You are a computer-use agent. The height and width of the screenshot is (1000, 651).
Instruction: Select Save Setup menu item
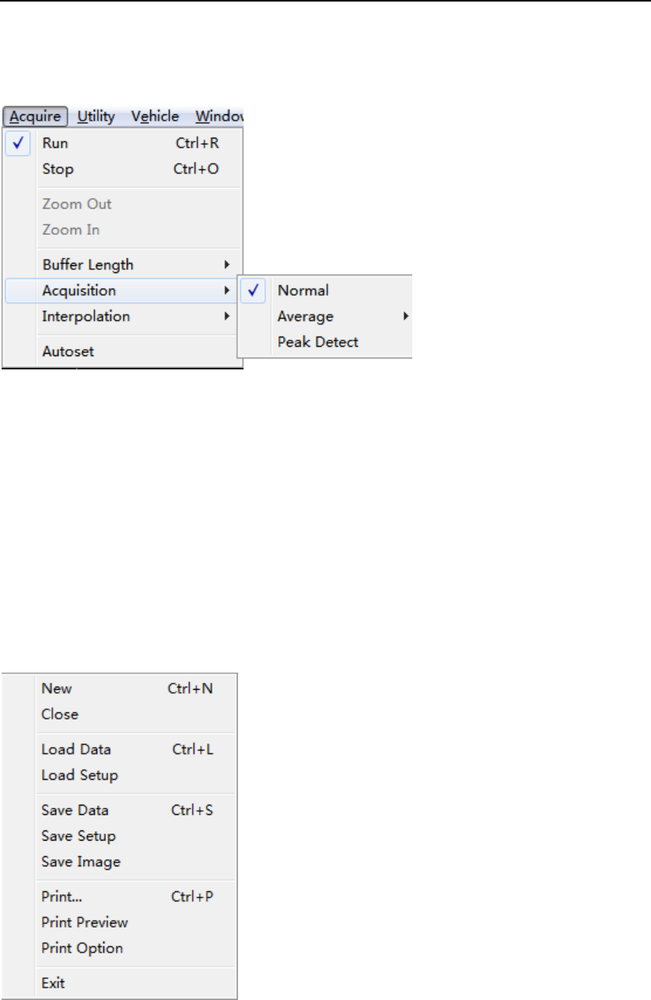pos(121,836)
